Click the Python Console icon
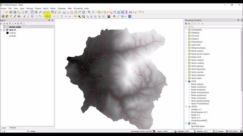Screen dimensions: 243x136 point(114,17)
